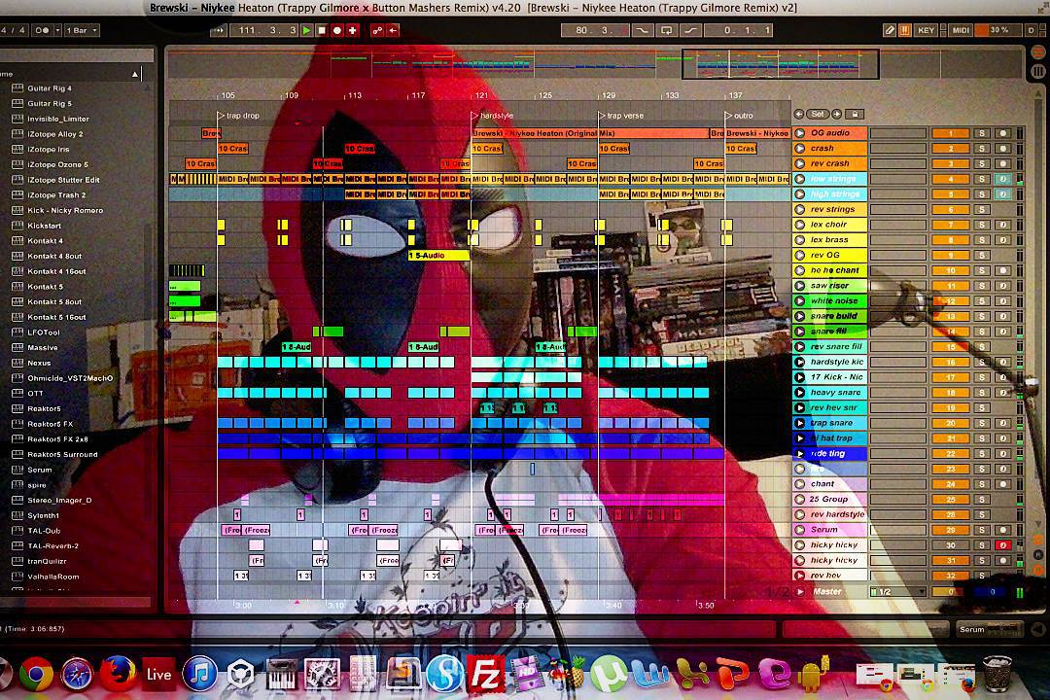Open the 1 Bar quantization menu
Screen dimensions: 1050x700
(x=82, y=30)
